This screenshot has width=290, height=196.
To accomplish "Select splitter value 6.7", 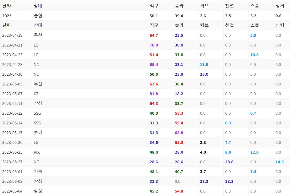I will (253, 113).
